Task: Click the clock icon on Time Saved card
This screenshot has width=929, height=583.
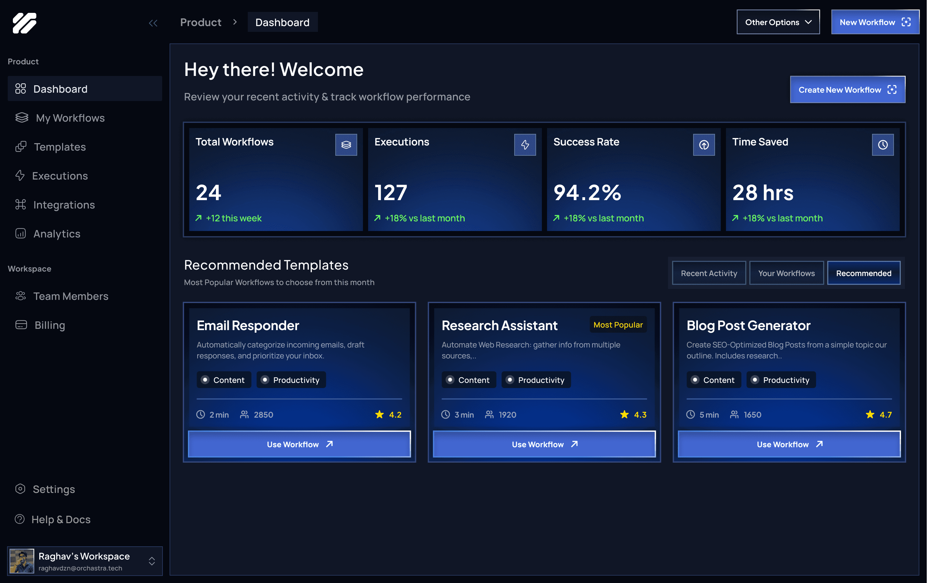Action: pos(883,144)
